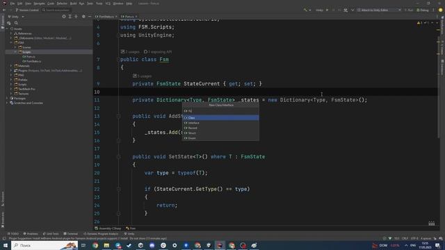Screen dimensions: 445x250
Task: Click the warnings indicator in editor corner
Action: [x=419, y=23]
